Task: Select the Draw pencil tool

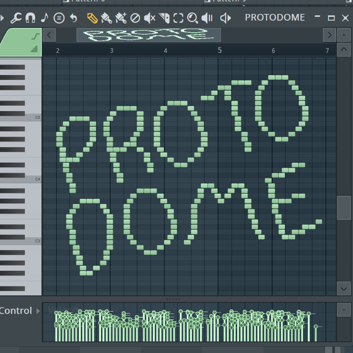Action: (x=92, y=18)
